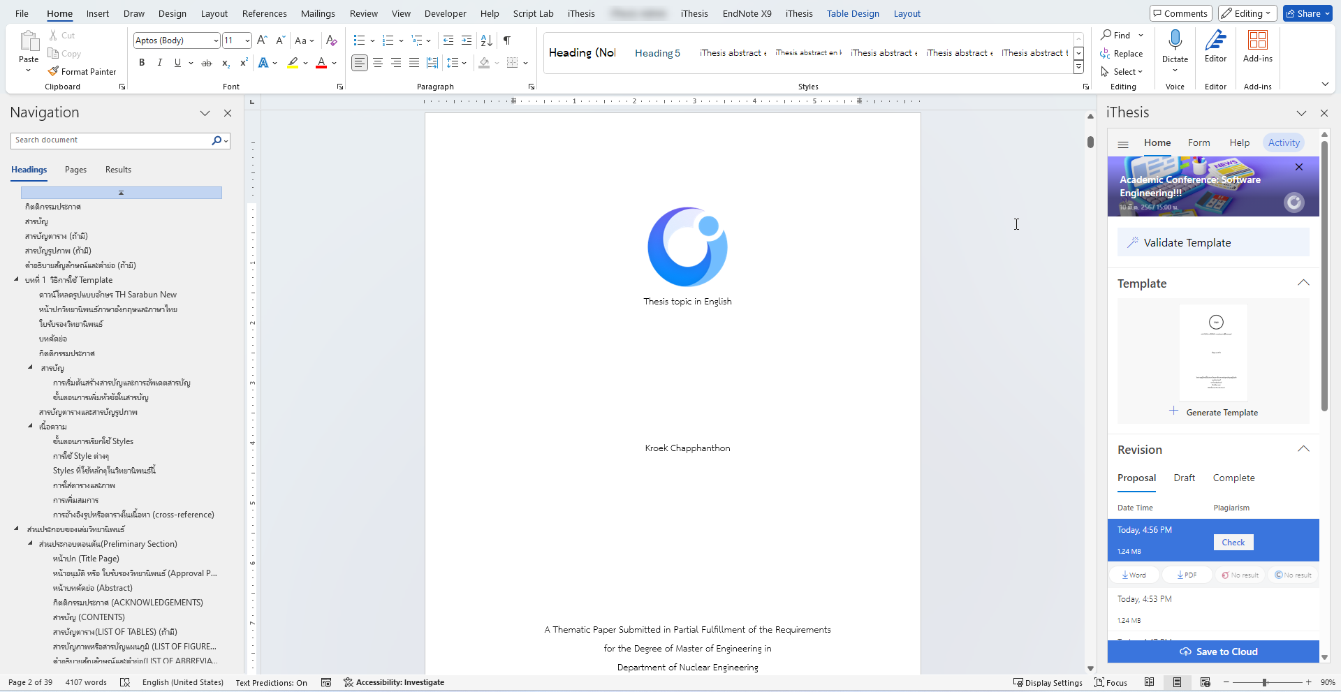This screenshot has width=1341, height=692.
Task: Switch to Pages tab in Navigation
Action: [75, 170]
